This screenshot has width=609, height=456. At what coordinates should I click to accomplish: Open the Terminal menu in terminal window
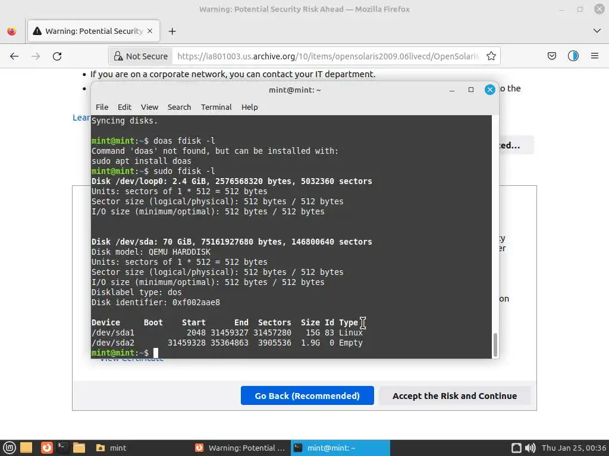(x=216, y=107)
